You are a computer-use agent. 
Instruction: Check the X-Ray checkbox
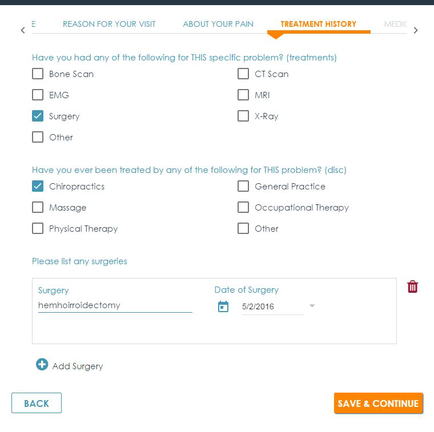pos(243,116)
